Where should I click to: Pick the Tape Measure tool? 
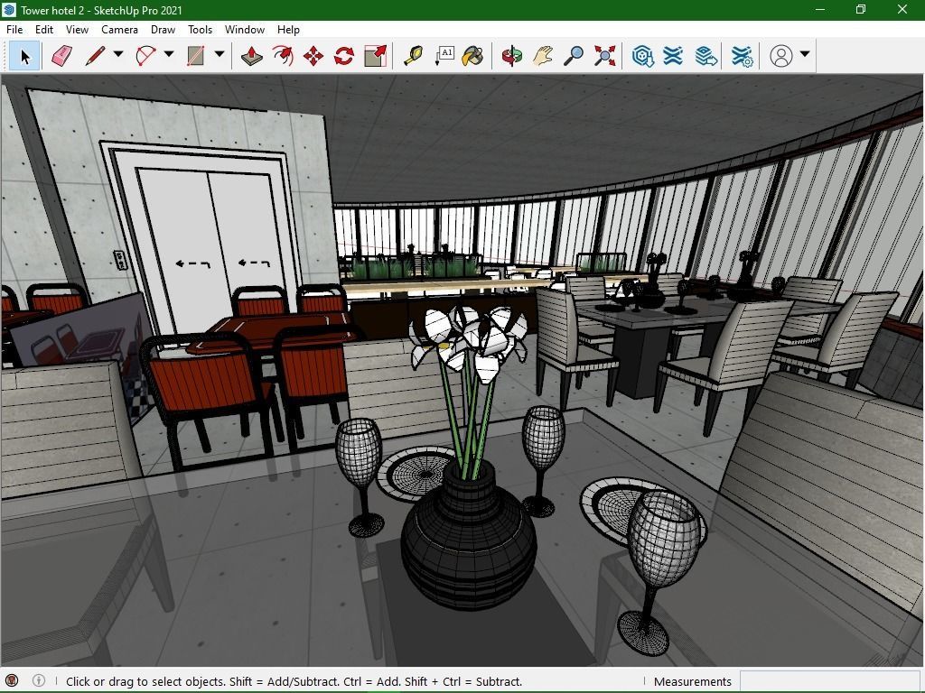[413, 56]
